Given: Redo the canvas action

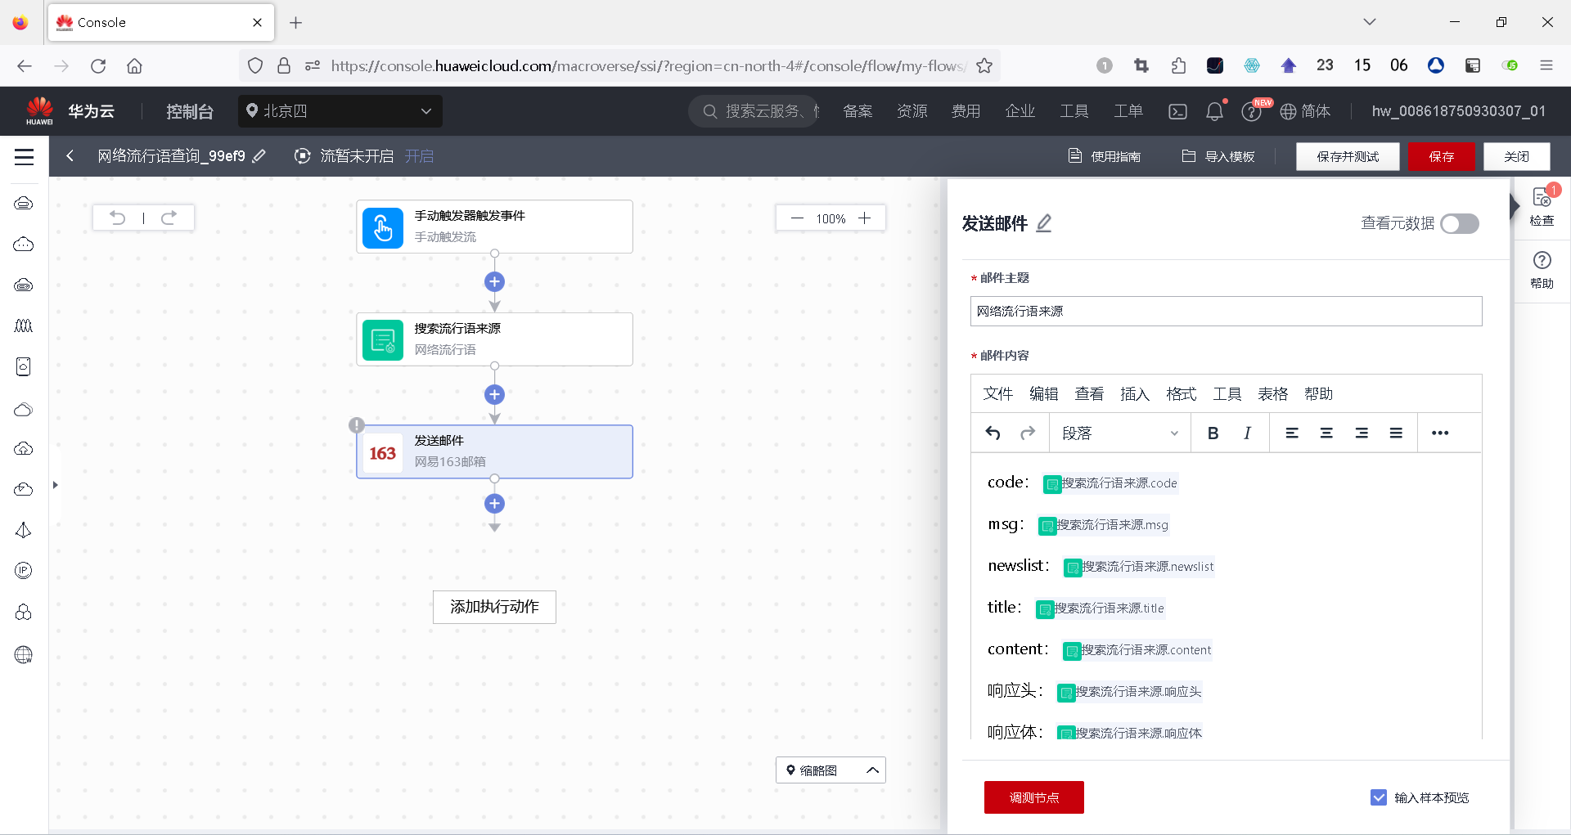Looking at the screenshot, I should [169, 218].
